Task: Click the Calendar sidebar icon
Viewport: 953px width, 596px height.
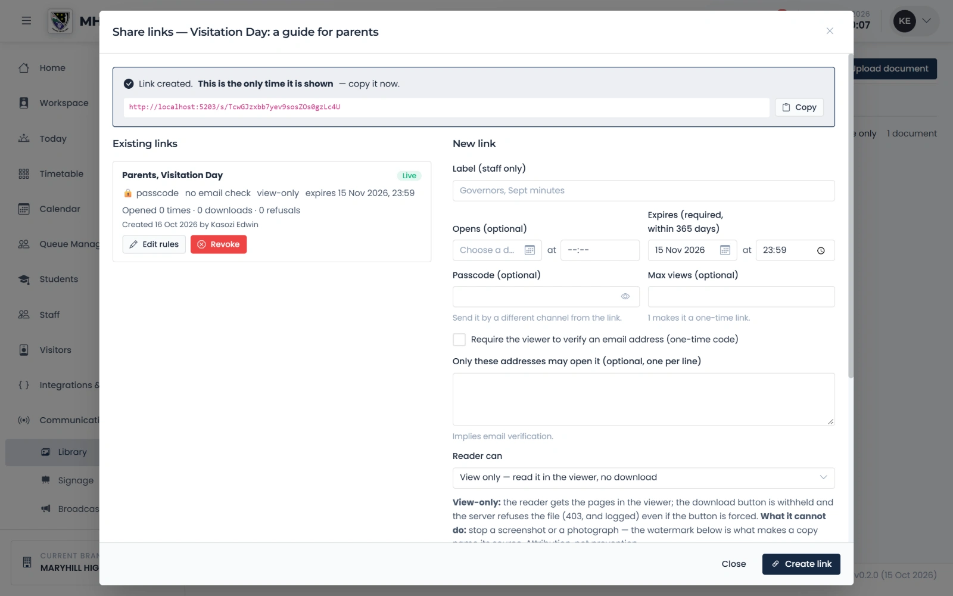Action: coord(24,209)
